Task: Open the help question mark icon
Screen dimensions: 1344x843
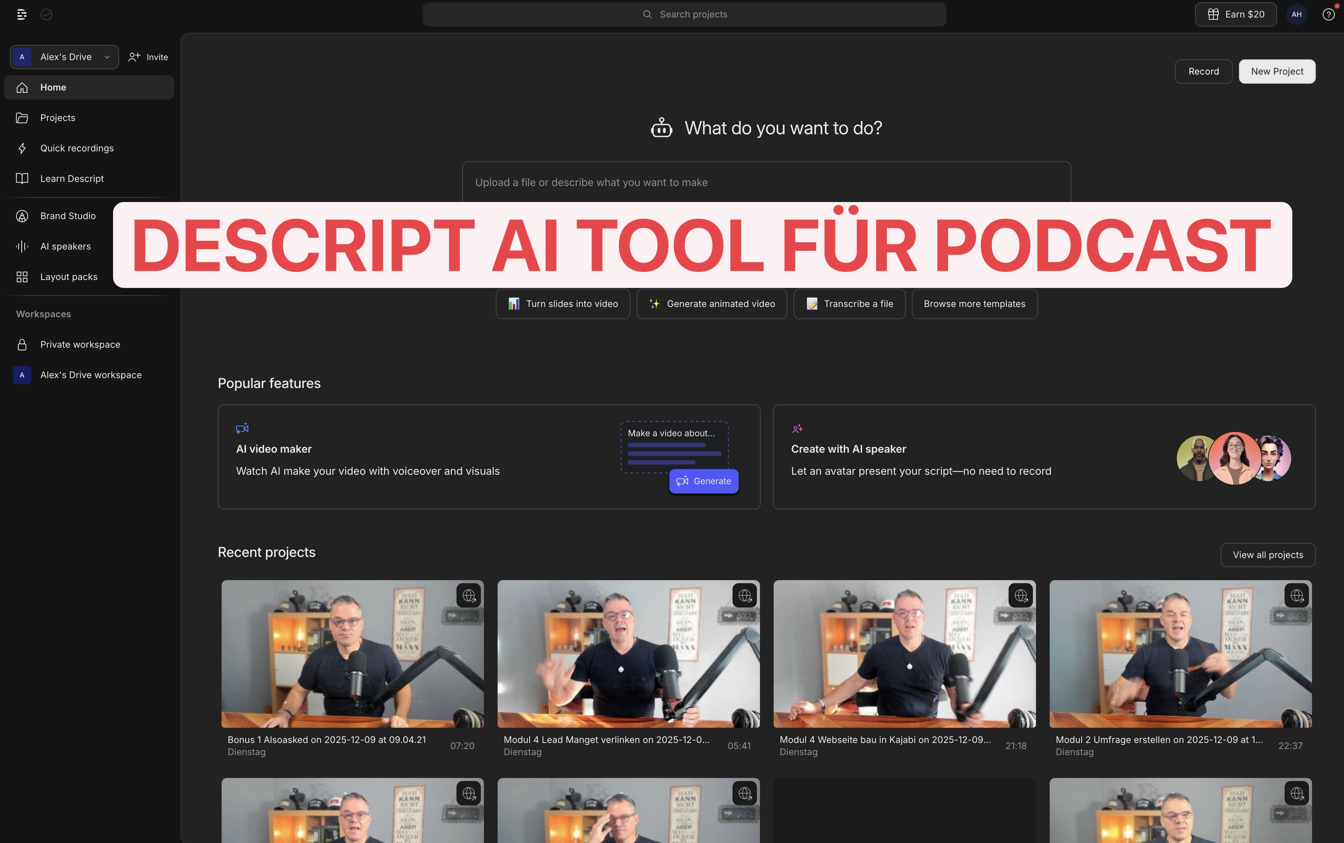Action: point(1328,14)
